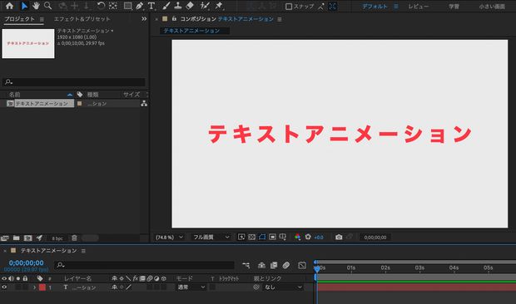The width and height of the screenshot is (516, 304).
Task: Toggle motion blur enable in timeline
Action: [x=286, y=265]
